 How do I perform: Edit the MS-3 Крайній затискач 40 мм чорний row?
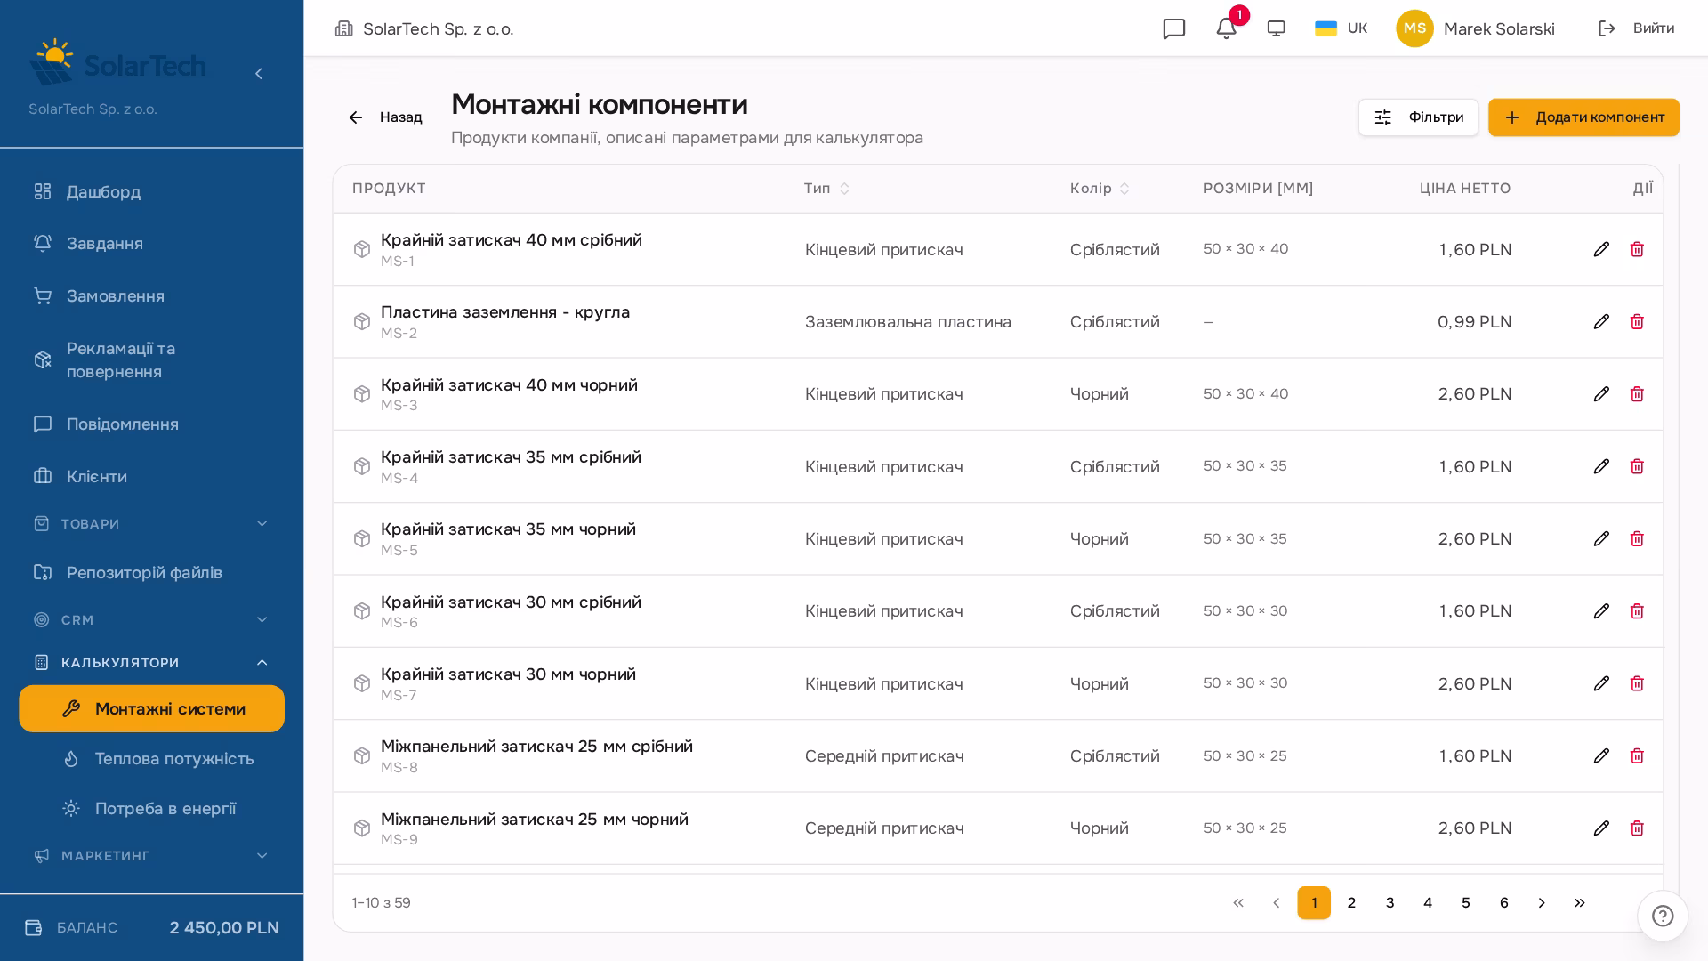click(x=1601, y=394)
